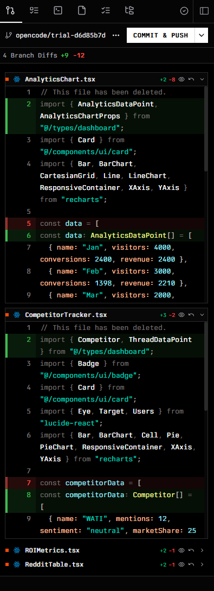Image resolution: width=214 pixels, height=591 pixels.
Task: Click the removed line 'const competitorData = ['
Action: 105,483
